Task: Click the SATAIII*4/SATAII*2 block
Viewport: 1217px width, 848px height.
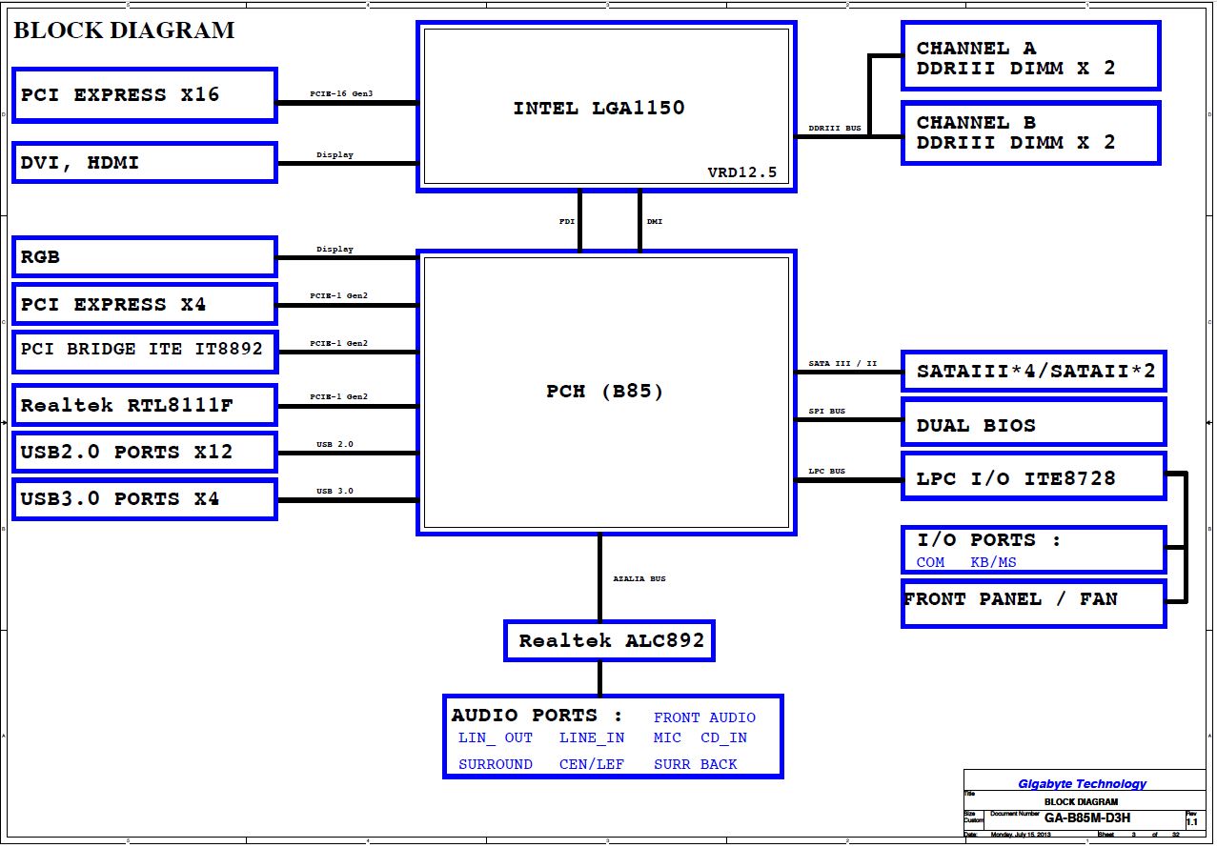Action: coord(1034,372)
